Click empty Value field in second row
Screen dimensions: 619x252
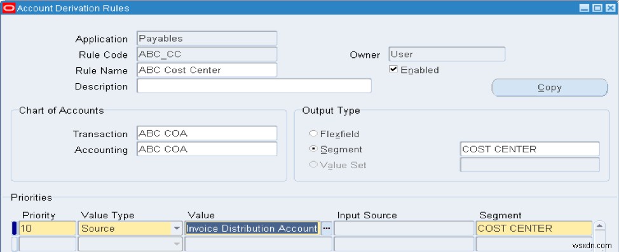tap(259, 244)
